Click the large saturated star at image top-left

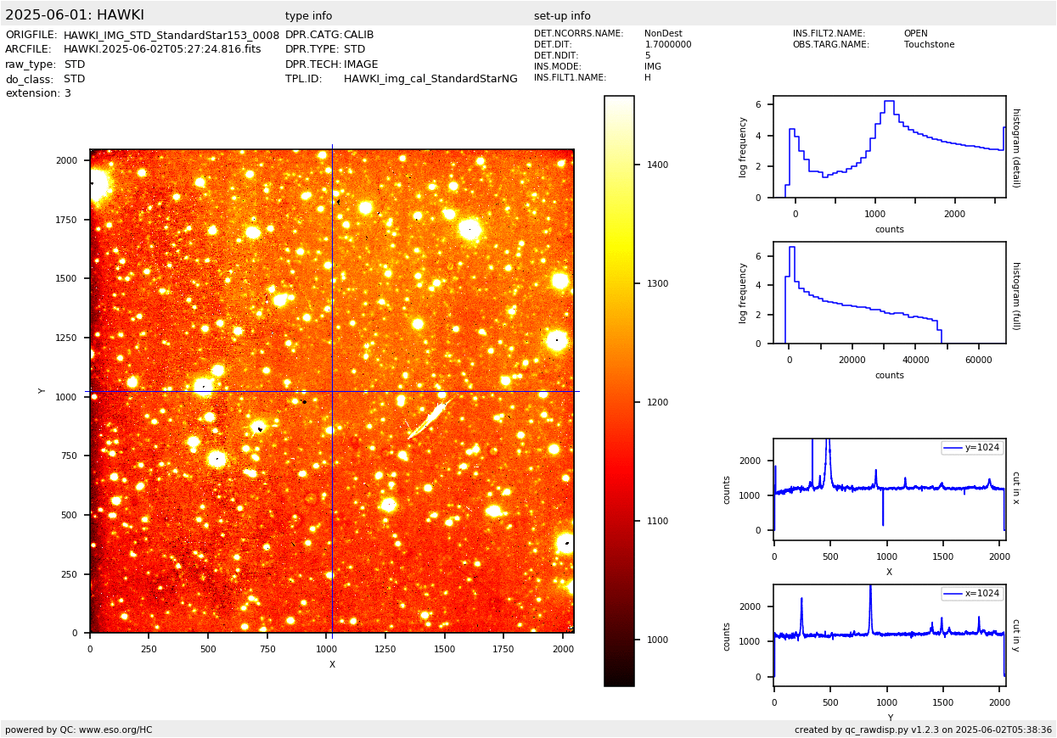(x=97, y=185)
